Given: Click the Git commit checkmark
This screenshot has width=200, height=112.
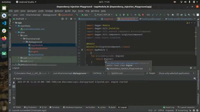Looking at the screenshot, I should coord(157,15).
